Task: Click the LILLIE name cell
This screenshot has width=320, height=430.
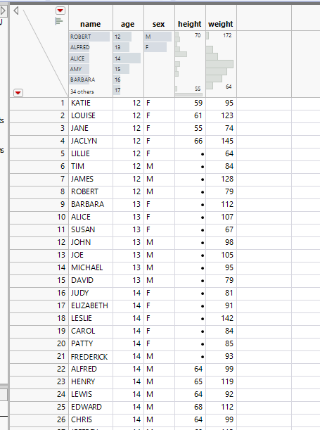Action: (x=91, y=153)
